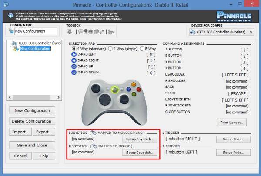Select the 8-Way direction pad option
This screenshot has width=261, height=176.
click(142, 49)
